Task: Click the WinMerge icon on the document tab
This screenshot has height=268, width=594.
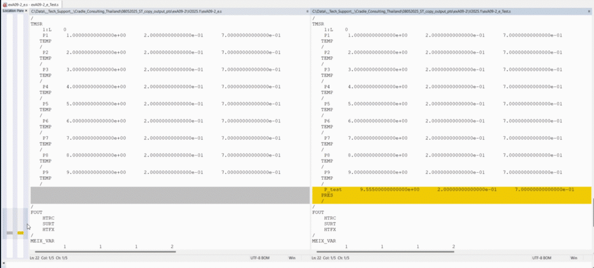Action: 5,5
